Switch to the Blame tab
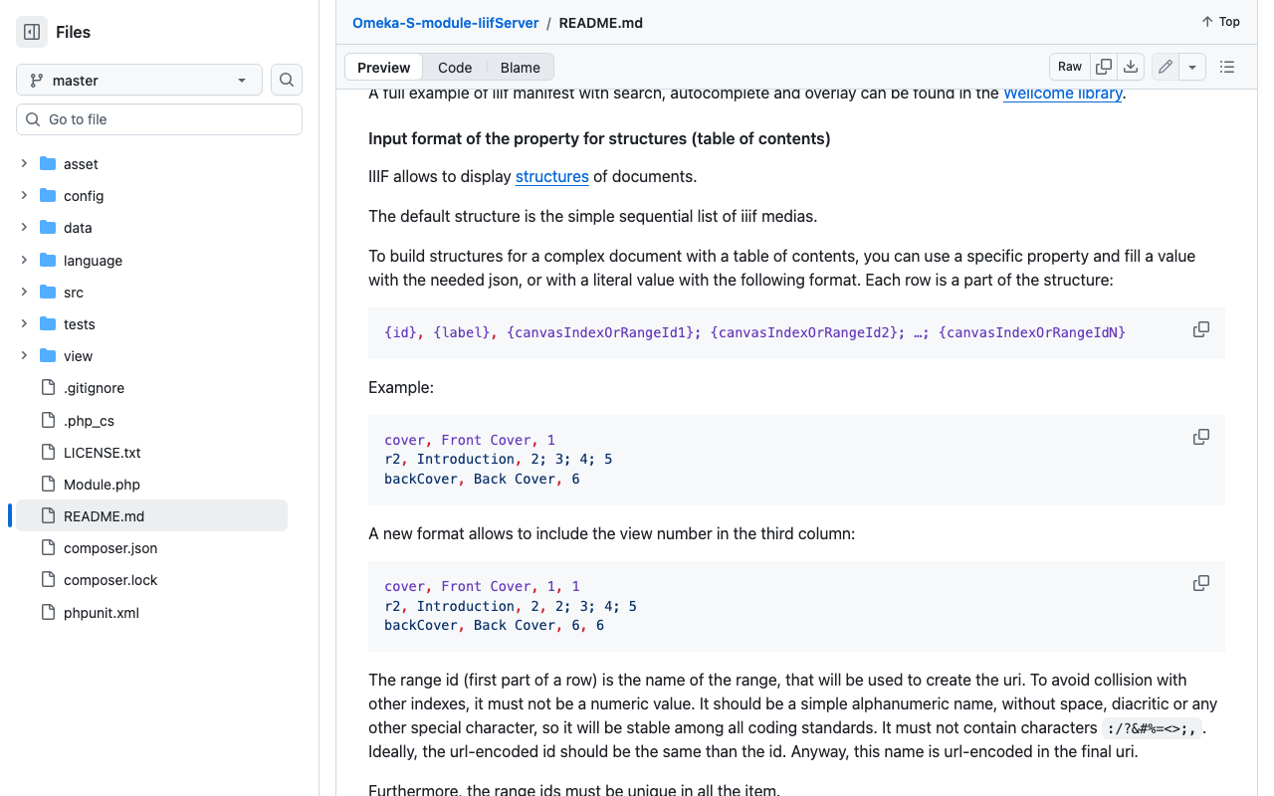The image size is (1274, 796). (520, 68)
